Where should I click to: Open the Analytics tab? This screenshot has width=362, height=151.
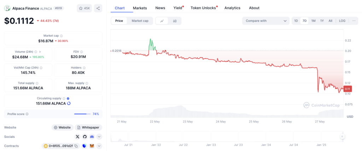[x=232, y=8]
